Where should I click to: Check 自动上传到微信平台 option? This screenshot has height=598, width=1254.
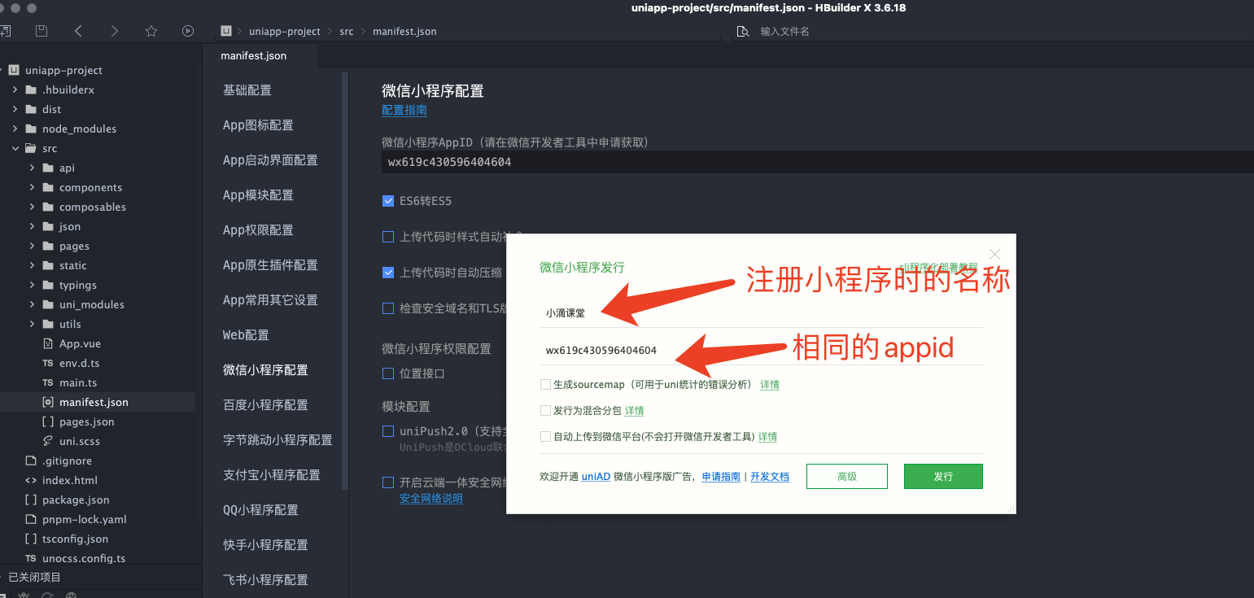click(x=546, y=436)
